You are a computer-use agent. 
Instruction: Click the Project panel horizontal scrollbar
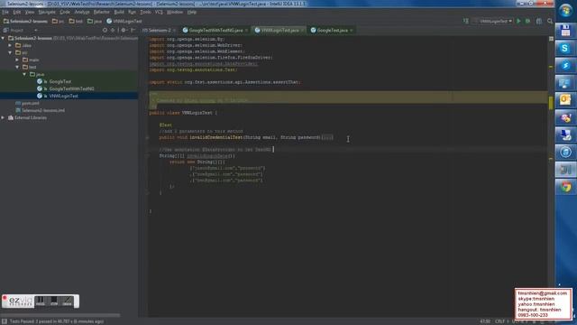(60, 315)
